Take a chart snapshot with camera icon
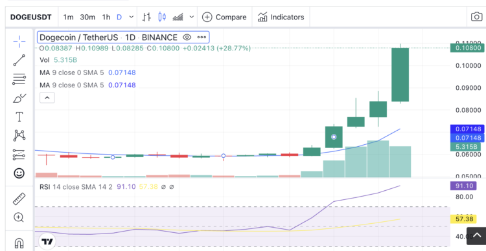 point(476,17)
